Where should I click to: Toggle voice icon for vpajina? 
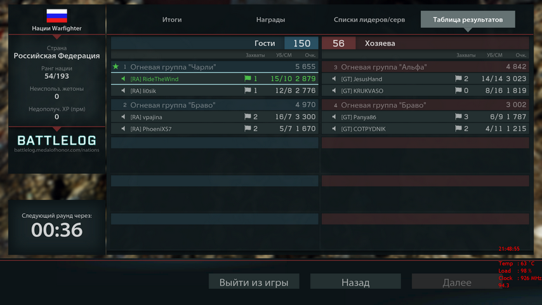(x=123, y=117)
